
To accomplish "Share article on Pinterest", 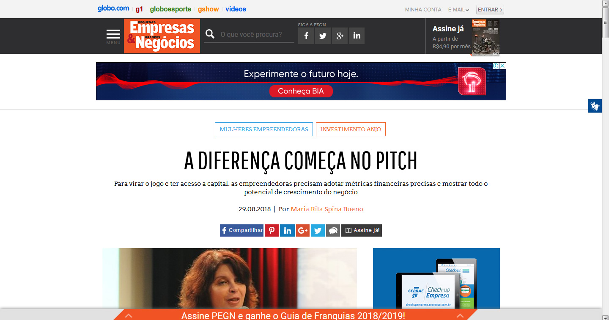I will [x=272, y=230].
